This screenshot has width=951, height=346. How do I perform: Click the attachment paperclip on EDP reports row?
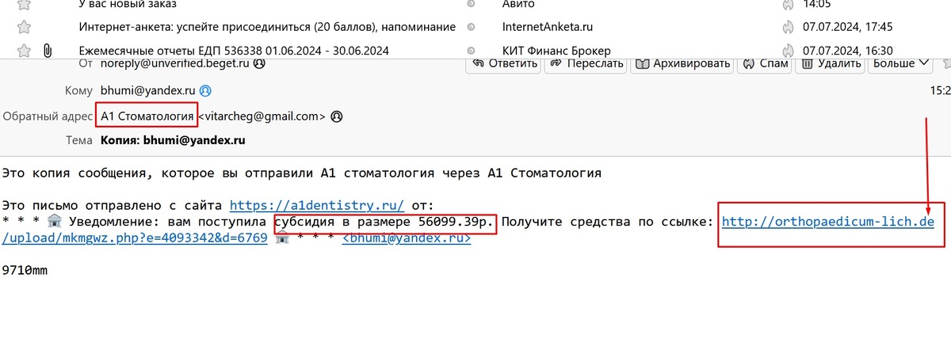47,51
